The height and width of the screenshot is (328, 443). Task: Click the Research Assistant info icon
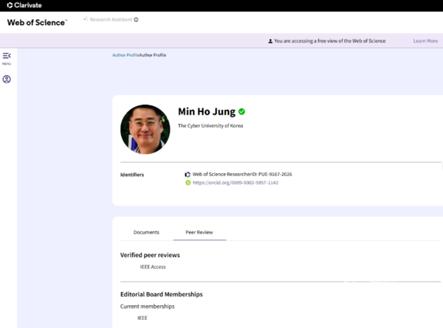pyautogui.click(x=136, y=20)
